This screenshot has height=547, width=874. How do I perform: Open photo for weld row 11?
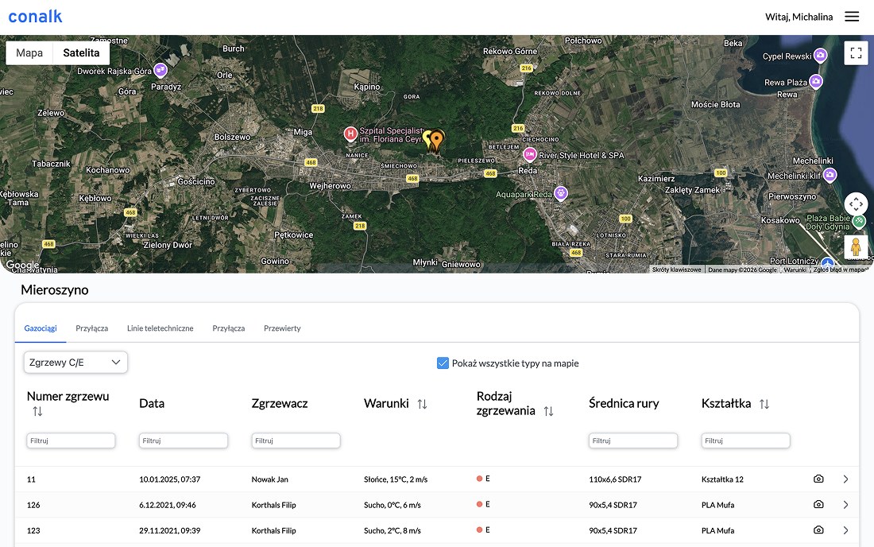click(818, 479)
